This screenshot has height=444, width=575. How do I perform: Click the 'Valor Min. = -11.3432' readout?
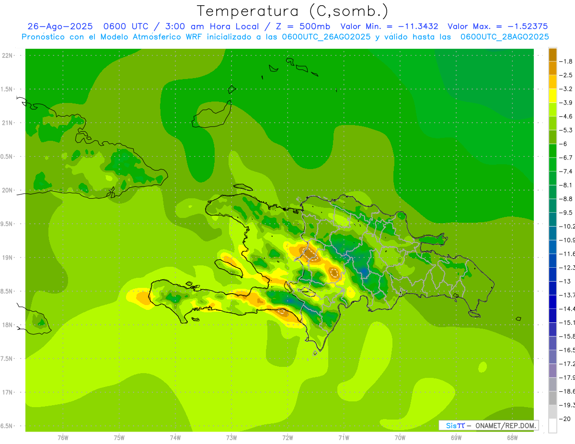pyautogui.click(x=389, y=26)
